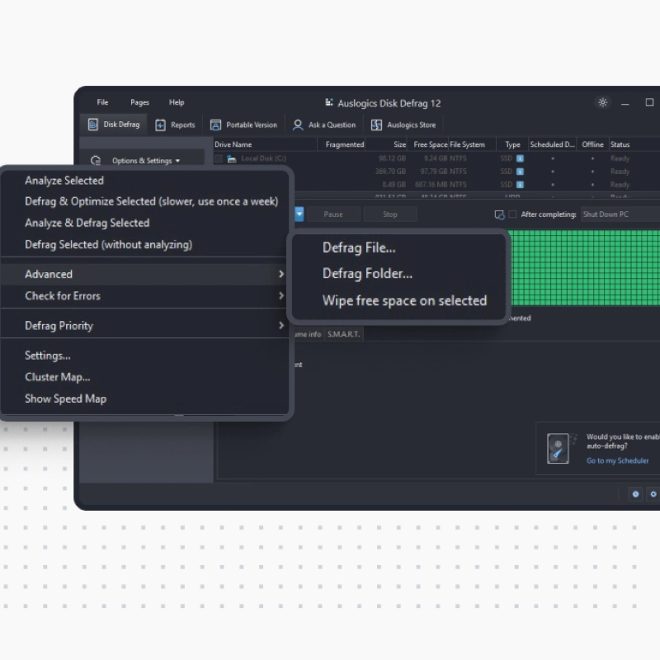660x660 pixels.
Task: Click the auto-defrag hard drive icon
Action: [559, 448]
